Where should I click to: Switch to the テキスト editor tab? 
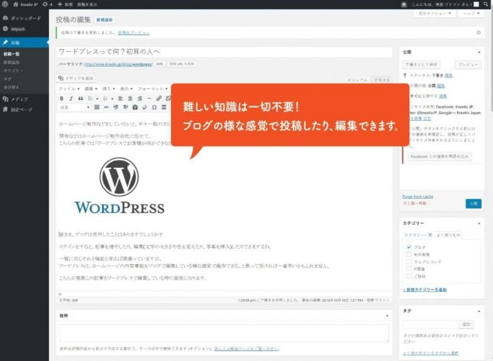pyautogui.click(x=382, y=81)
